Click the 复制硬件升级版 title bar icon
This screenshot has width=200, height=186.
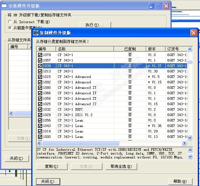pos(36,33)
